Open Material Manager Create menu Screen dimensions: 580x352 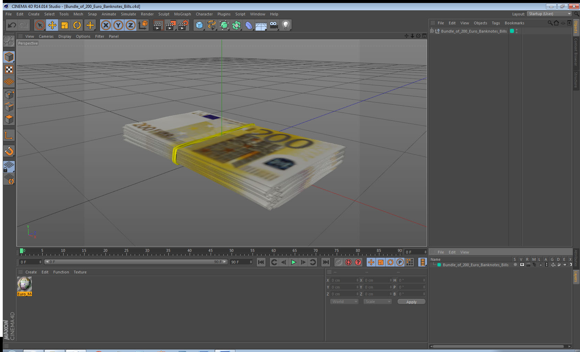tap(31, 272)
